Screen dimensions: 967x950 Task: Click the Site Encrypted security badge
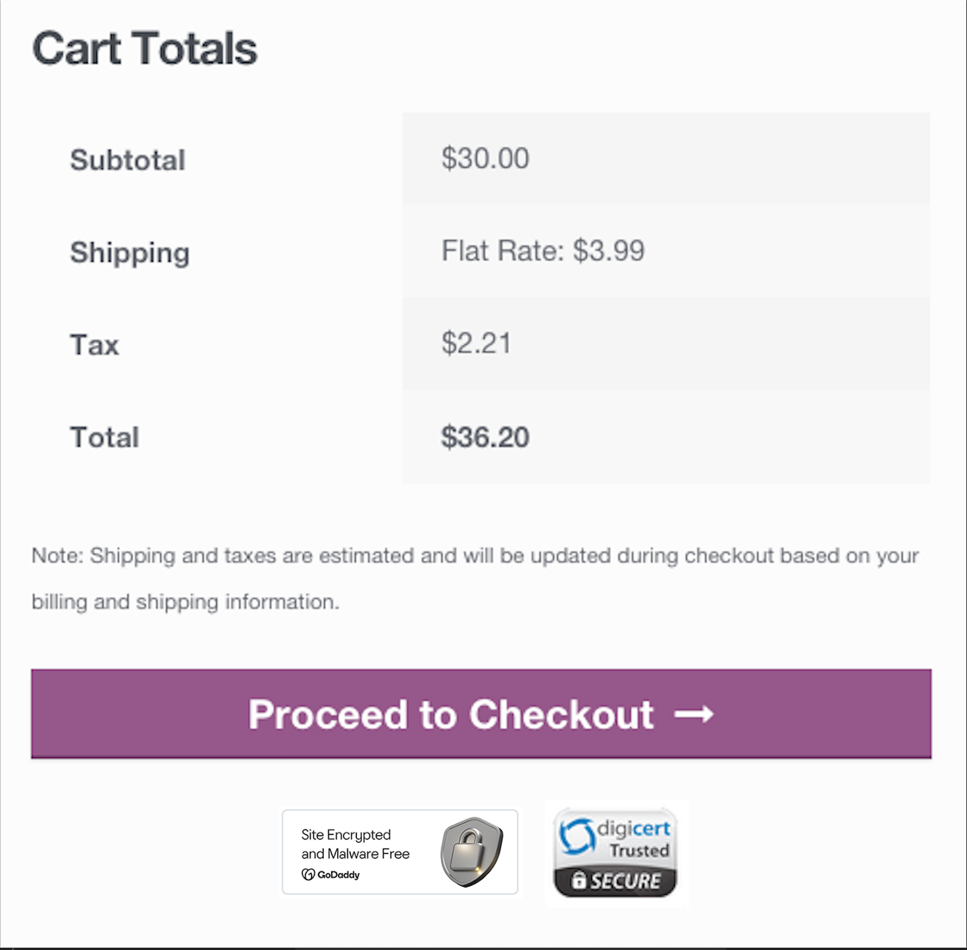point(400,852)
